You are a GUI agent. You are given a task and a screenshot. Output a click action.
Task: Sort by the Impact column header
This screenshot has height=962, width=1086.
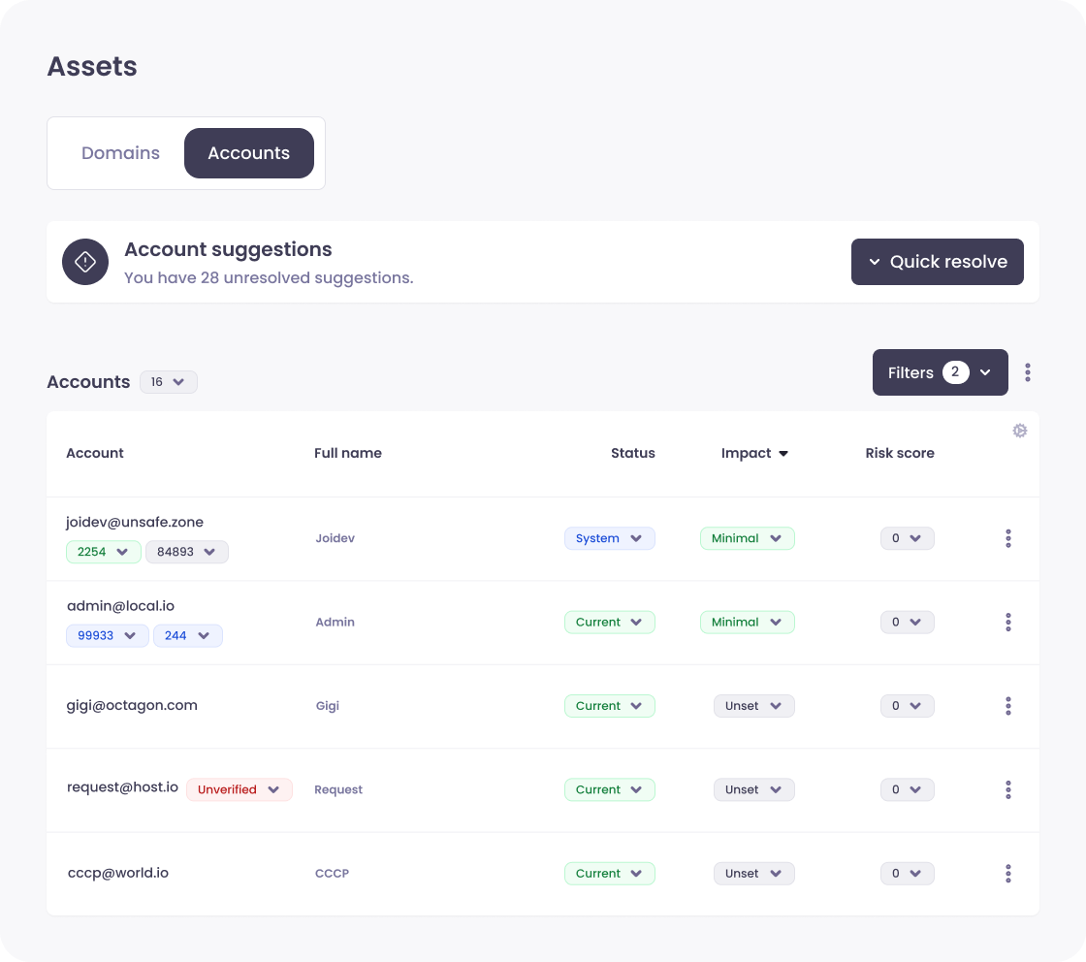pyautogui.click(x=754, y=453)
